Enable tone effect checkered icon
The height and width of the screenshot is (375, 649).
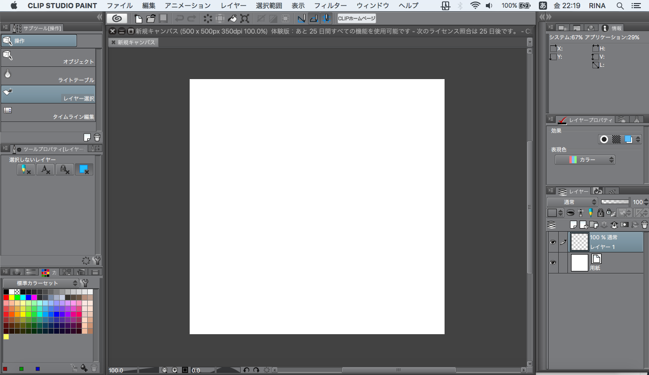(x=616, y=139)
